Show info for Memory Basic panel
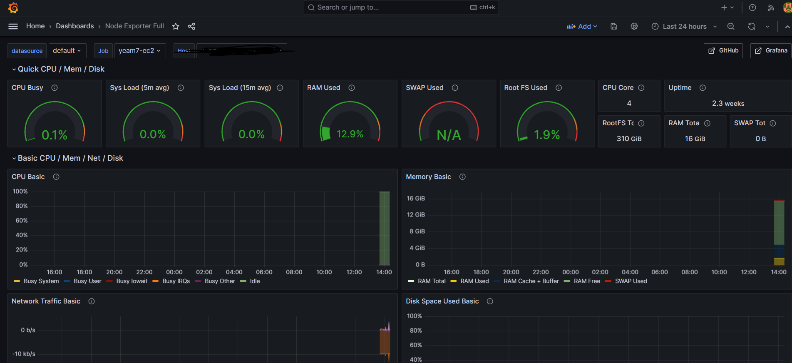Image resolution: width=792 pixels, height=363 pixels. (462, 177)
